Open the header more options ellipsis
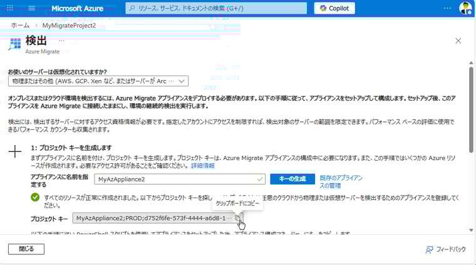 coord(447,8)
